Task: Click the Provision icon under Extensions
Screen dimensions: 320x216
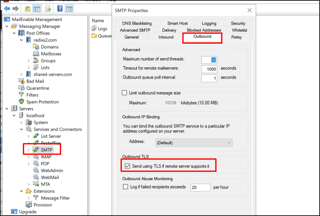Action: click(x=29, y=205)
